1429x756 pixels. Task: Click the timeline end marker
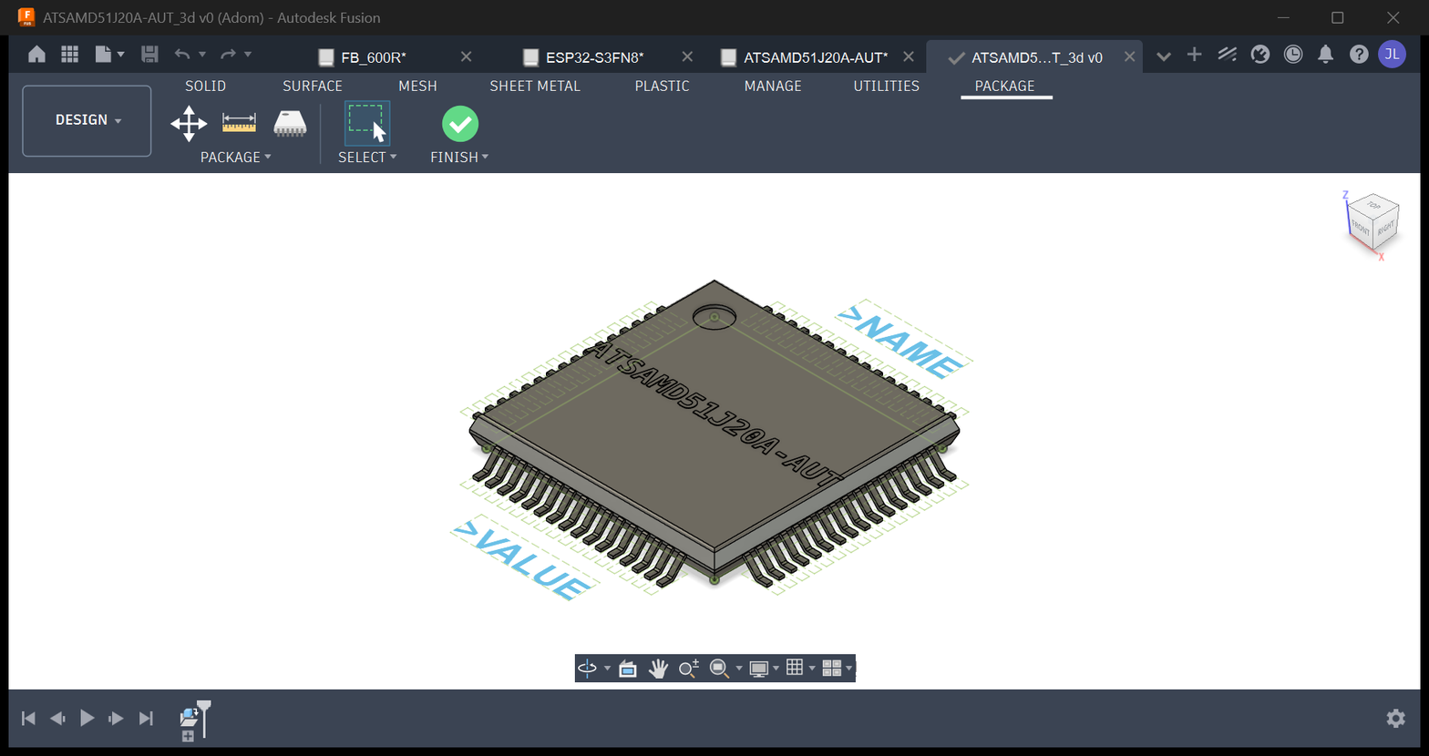coord(204,718)
